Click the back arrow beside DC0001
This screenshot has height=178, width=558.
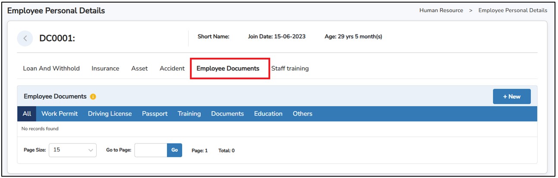coord(25,38)
